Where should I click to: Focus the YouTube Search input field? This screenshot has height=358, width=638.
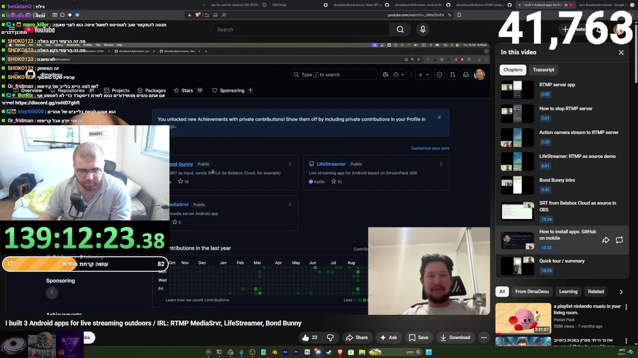point(301,29)
